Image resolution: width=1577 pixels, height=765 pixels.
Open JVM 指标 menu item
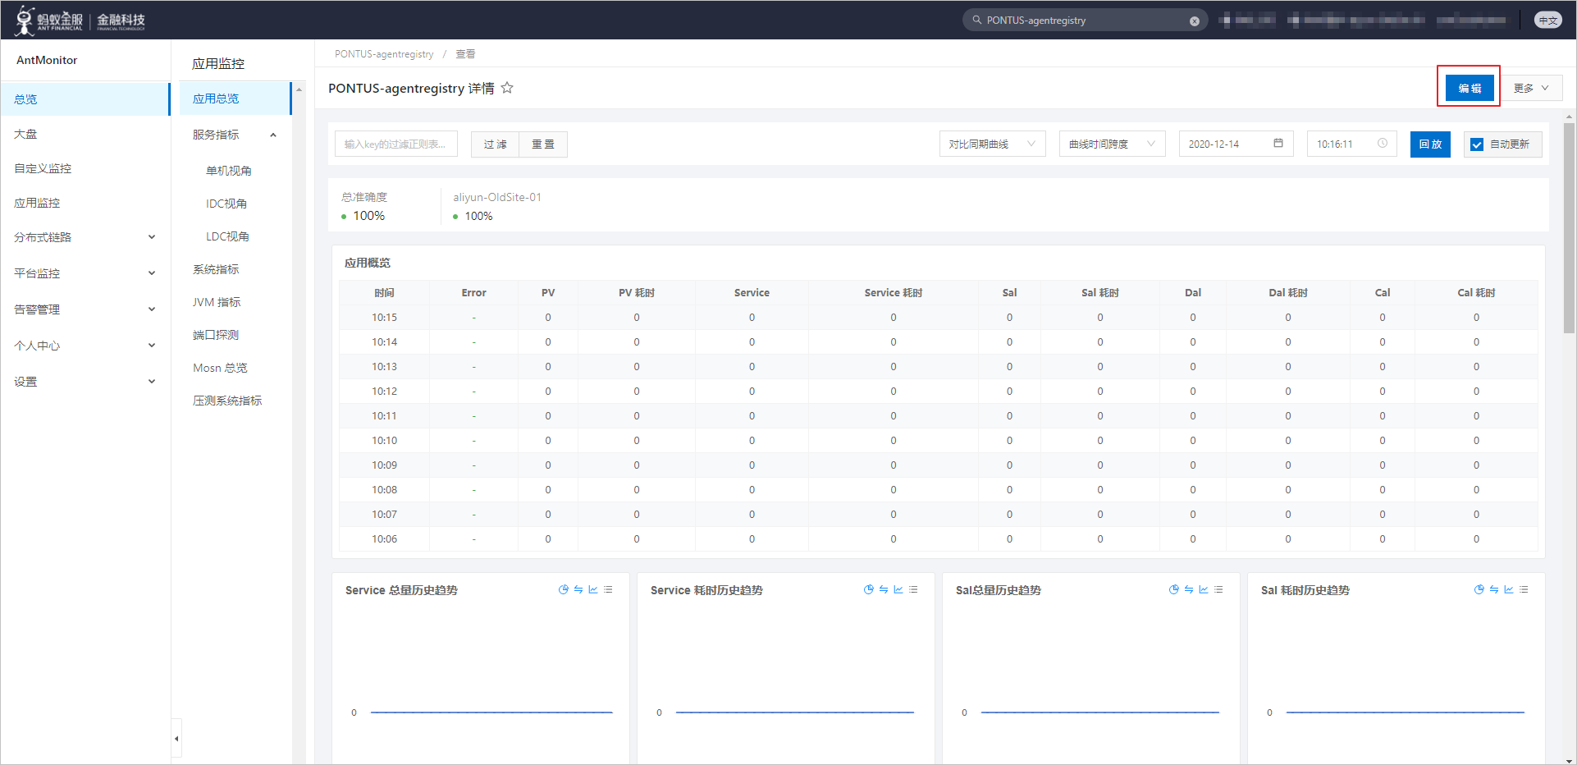tap(217, 302)
